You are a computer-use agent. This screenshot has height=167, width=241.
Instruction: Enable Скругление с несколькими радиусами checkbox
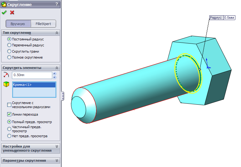pyautogui.click(x=9, y=105)
